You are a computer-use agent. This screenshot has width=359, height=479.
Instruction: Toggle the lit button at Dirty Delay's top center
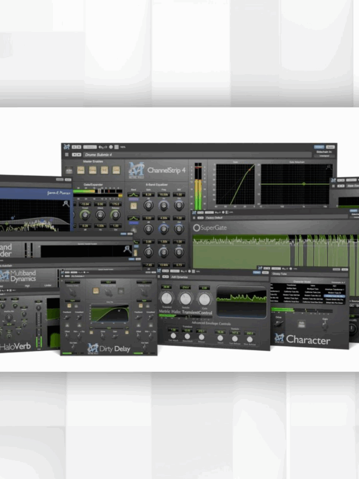96,291
